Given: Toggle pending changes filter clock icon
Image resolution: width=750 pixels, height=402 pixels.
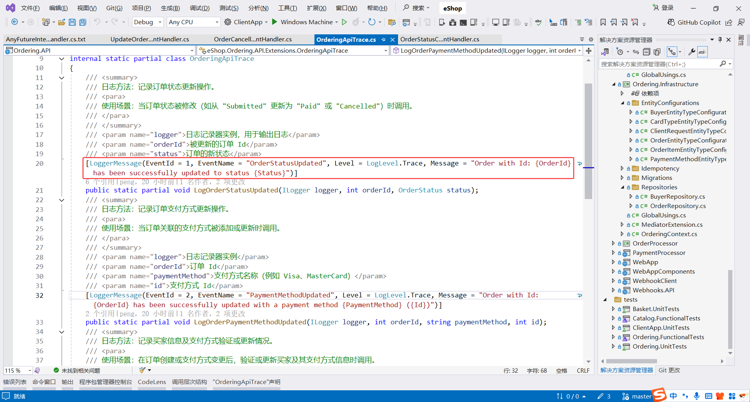Looking at the screenshot, I should 620,52.
